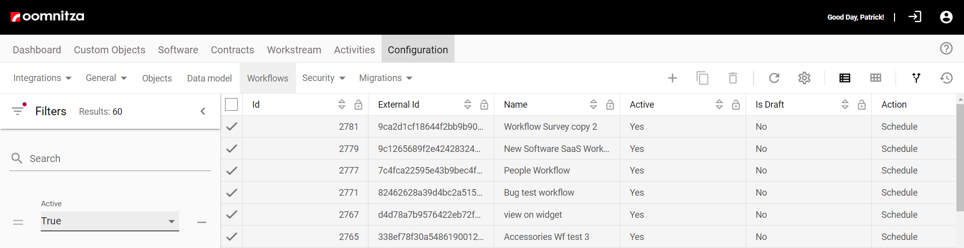This screenshot has width=964, height=248.
Task: Expand the Security dropdown
Action: 324,78
